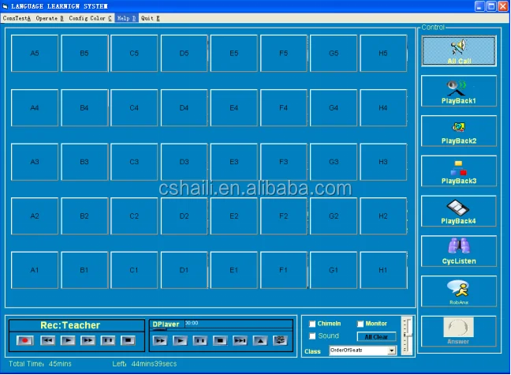Enable the Monitor checkbox
Viewport: 511px width, 375px height.
(360, 324)
